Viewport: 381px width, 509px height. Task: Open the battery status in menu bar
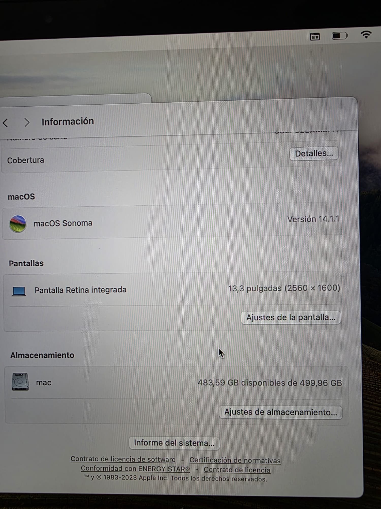(340, 36)
